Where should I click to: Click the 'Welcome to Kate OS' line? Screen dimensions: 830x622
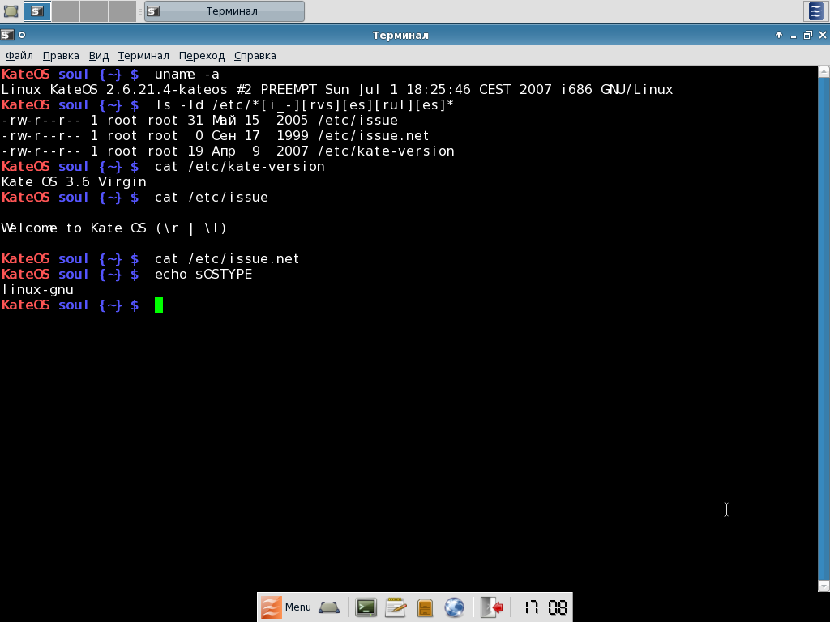coord(74,228)
